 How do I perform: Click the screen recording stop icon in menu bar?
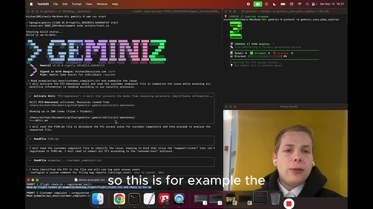(248, 4)
